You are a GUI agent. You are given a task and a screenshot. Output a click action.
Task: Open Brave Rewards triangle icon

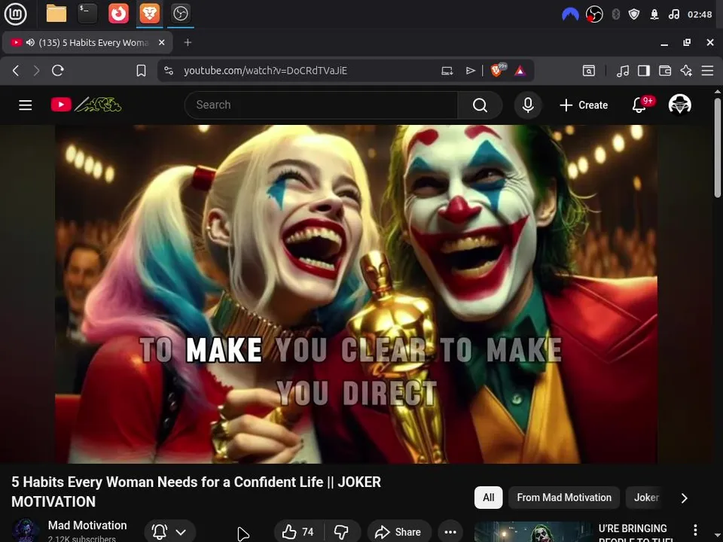pos(520,71)
